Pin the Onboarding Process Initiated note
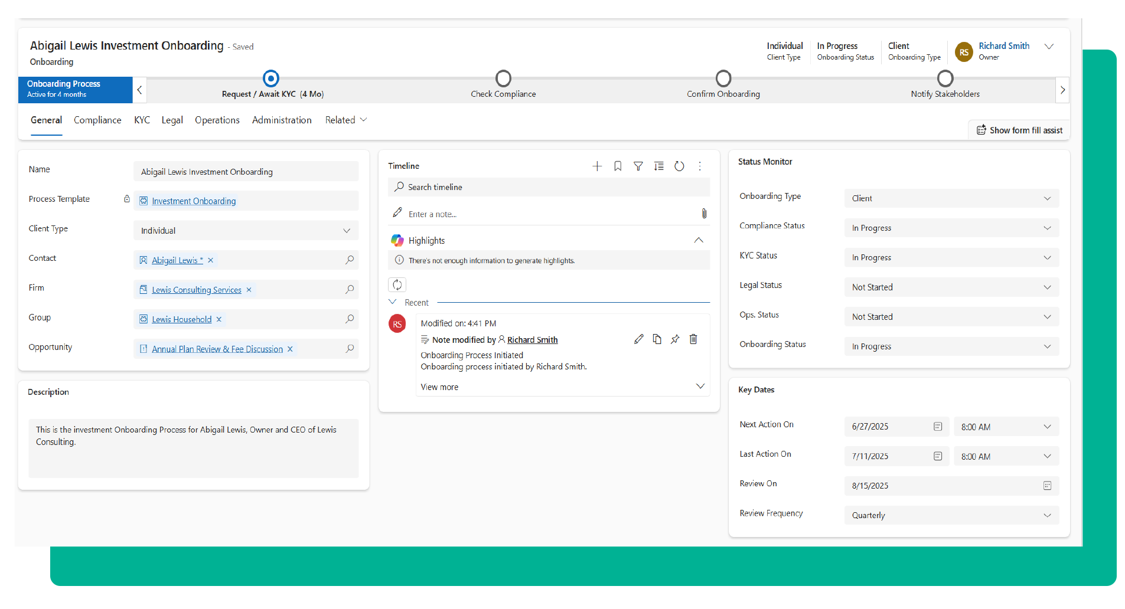Screen dimensions: 1125x609 coord(675,339)
